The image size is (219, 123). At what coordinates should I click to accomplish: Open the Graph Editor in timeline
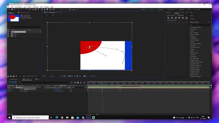pos(84,83)
